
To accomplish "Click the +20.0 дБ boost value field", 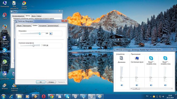I will 45,45.
